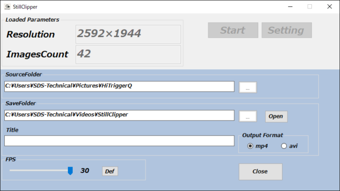
Task: Focus the Title text field
Action: tap(119, 141)
